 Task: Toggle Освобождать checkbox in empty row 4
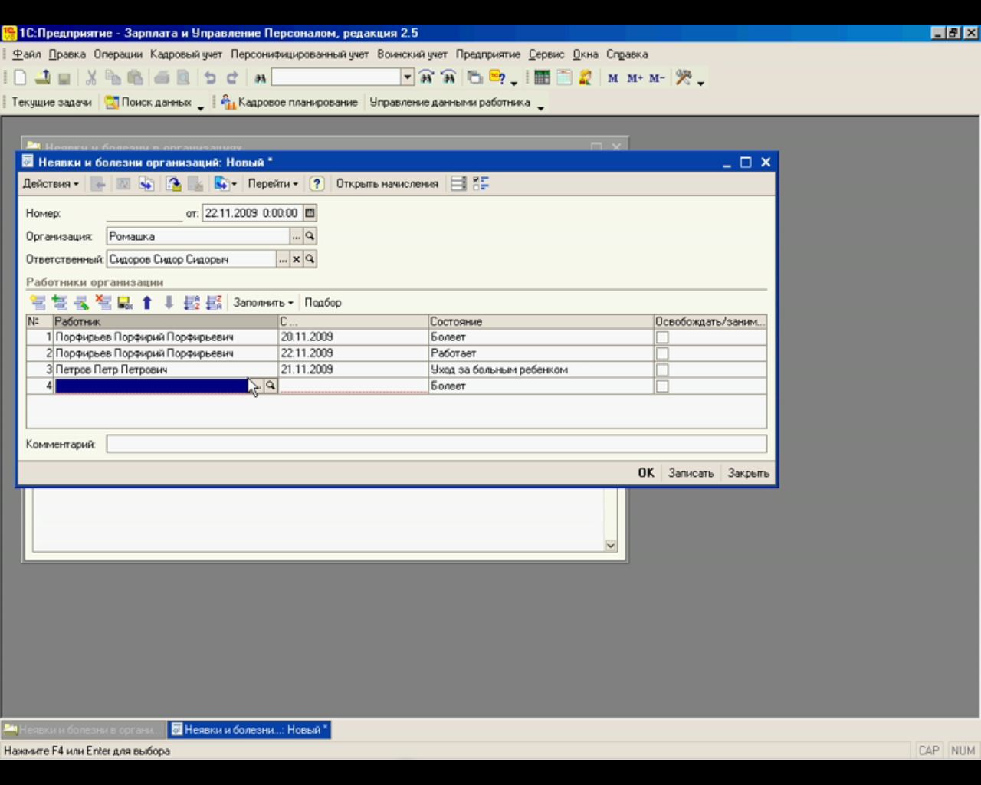tap(662, 386)
